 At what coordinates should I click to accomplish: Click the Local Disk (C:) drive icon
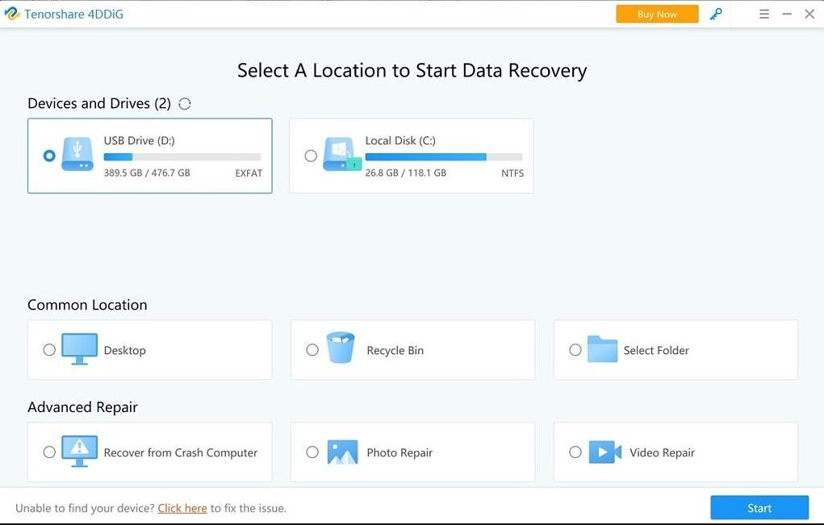coord(342,154)
